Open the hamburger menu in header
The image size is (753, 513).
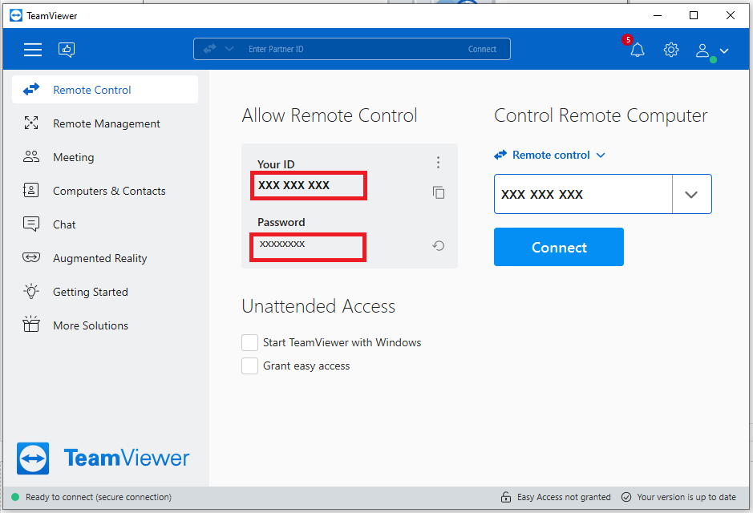coord(33,50)
